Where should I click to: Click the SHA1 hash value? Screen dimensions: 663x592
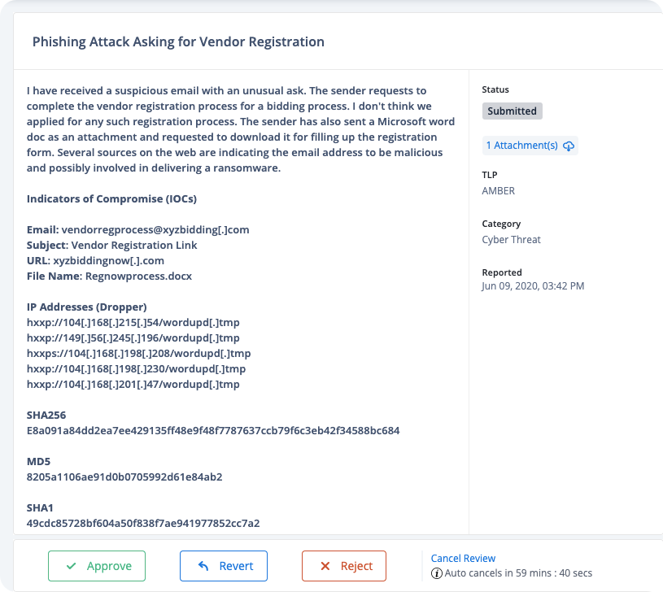143,523
